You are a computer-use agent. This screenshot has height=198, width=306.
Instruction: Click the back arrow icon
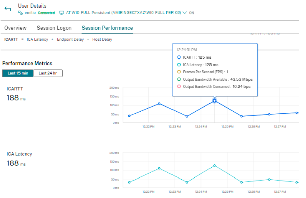point(8,9)
